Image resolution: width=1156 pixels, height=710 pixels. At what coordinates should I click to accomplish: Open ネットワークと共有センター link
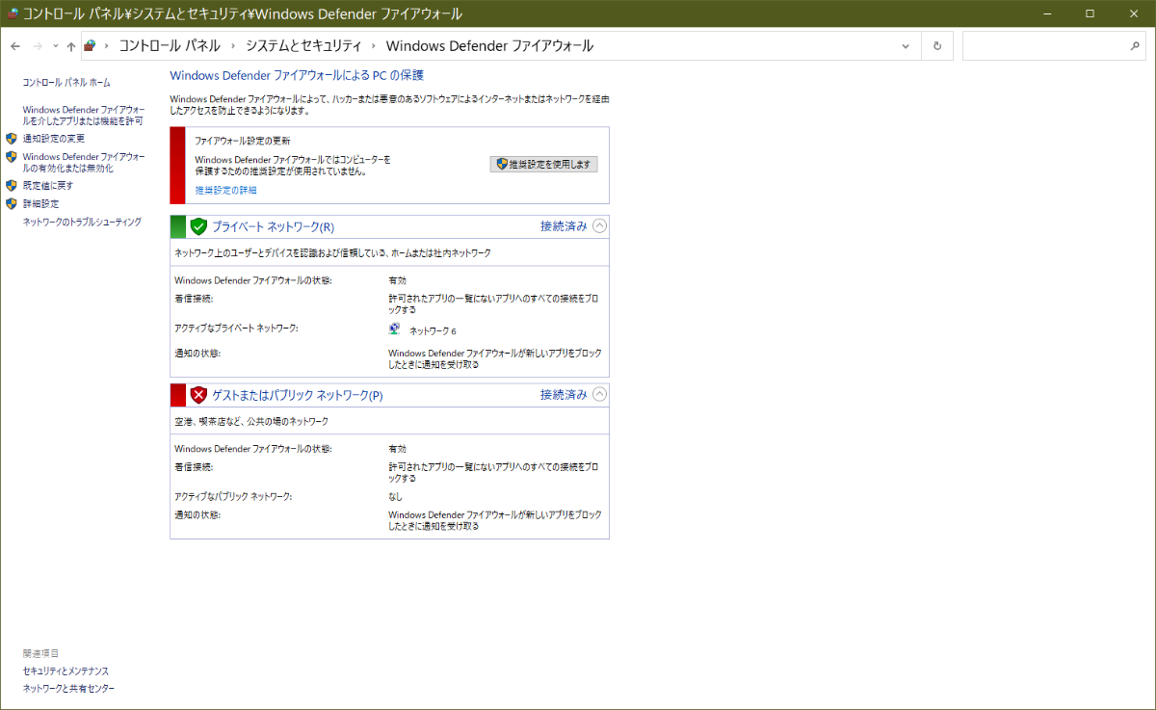[x=68, y=689]
